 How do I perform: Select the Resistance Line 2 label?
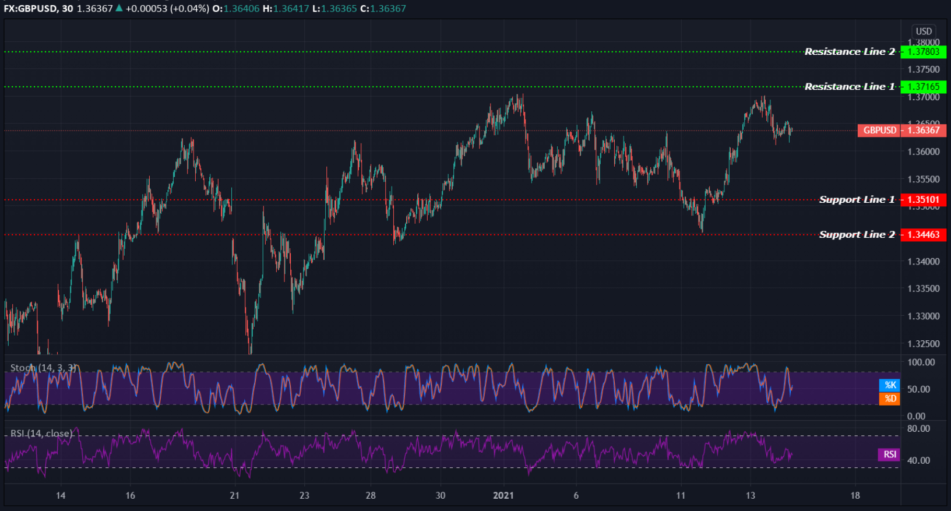coord(850,52)
